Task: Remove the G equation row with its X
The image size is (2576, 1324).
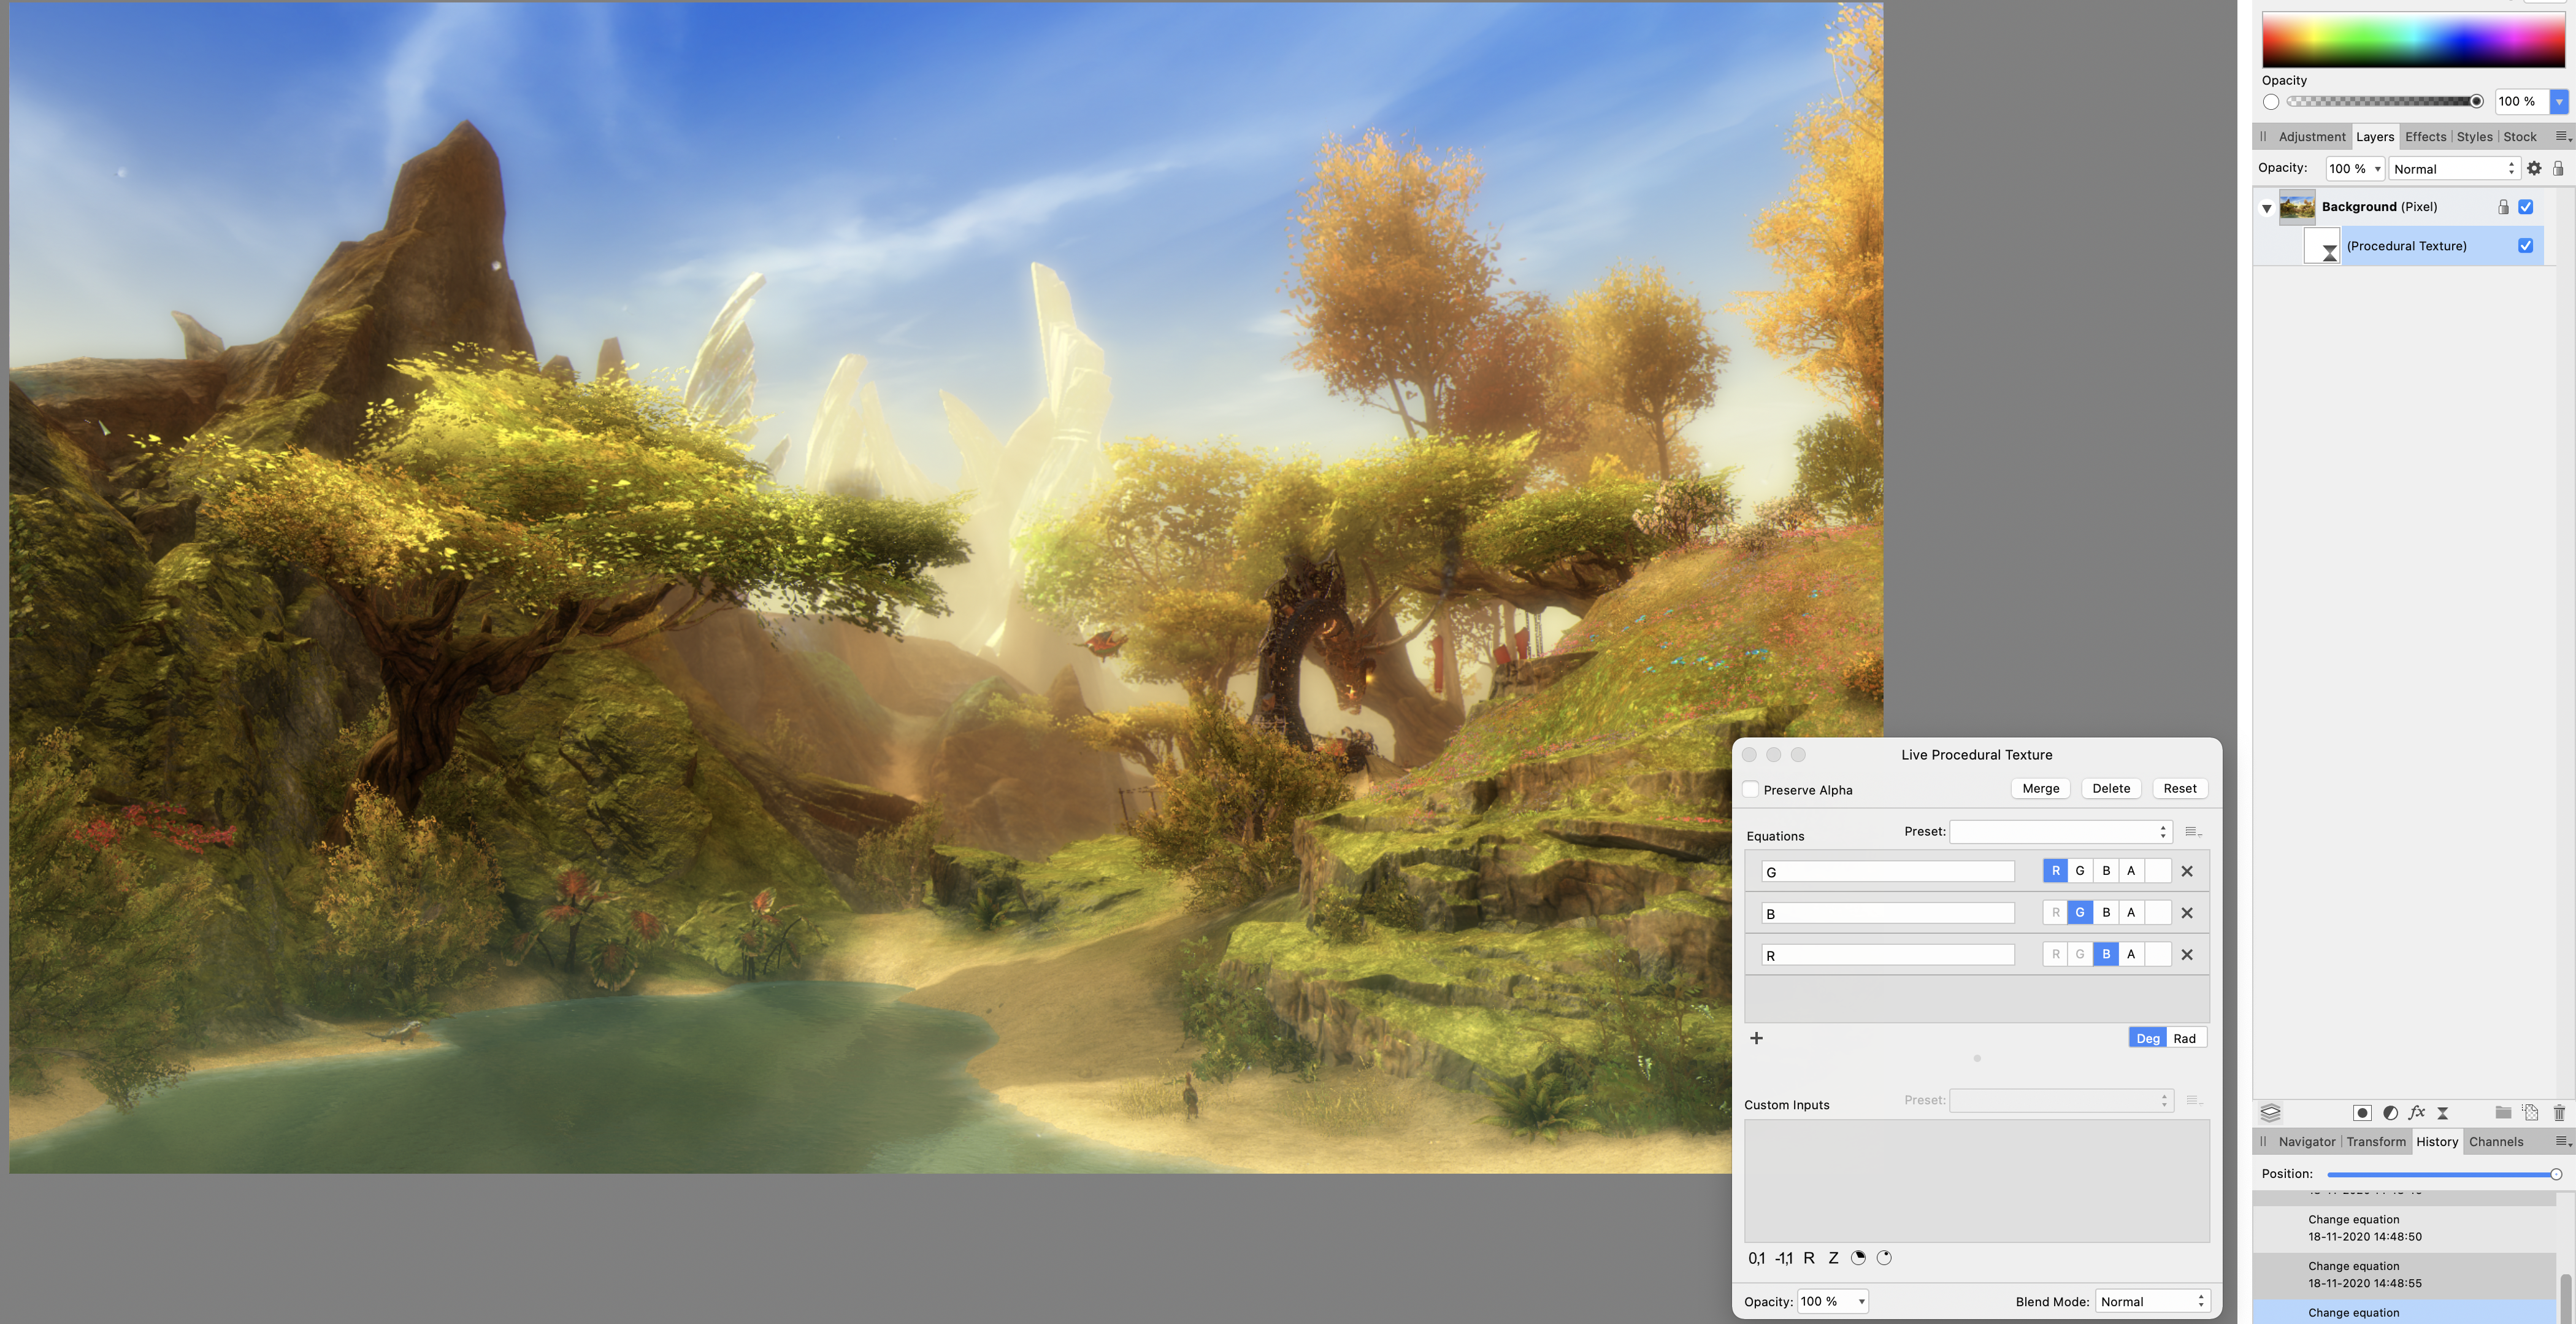Action: coord(2187,871)
